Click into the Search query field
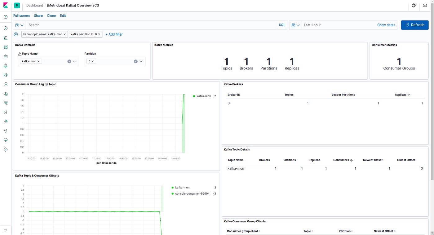 click(124, 25)
